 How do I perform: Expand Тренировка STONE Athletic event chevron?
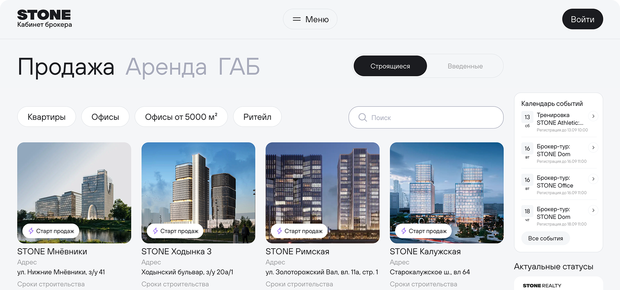[593, 116]
